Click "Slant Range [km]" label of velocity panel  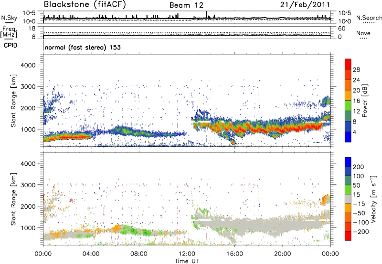pos(13,199)
